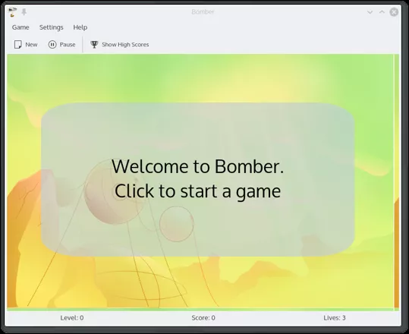Open the Settings menu

pos(51,27)
